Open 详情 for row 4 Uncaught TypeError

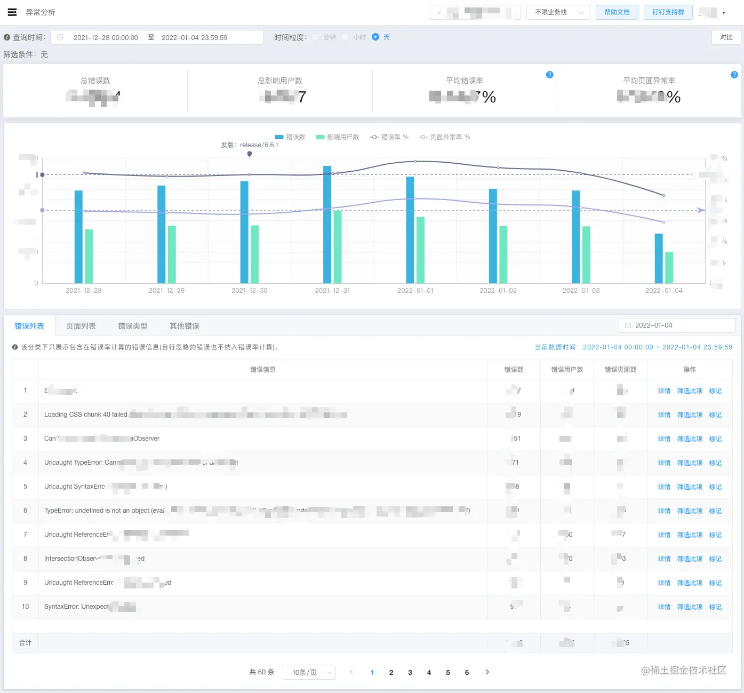point(664,463)
